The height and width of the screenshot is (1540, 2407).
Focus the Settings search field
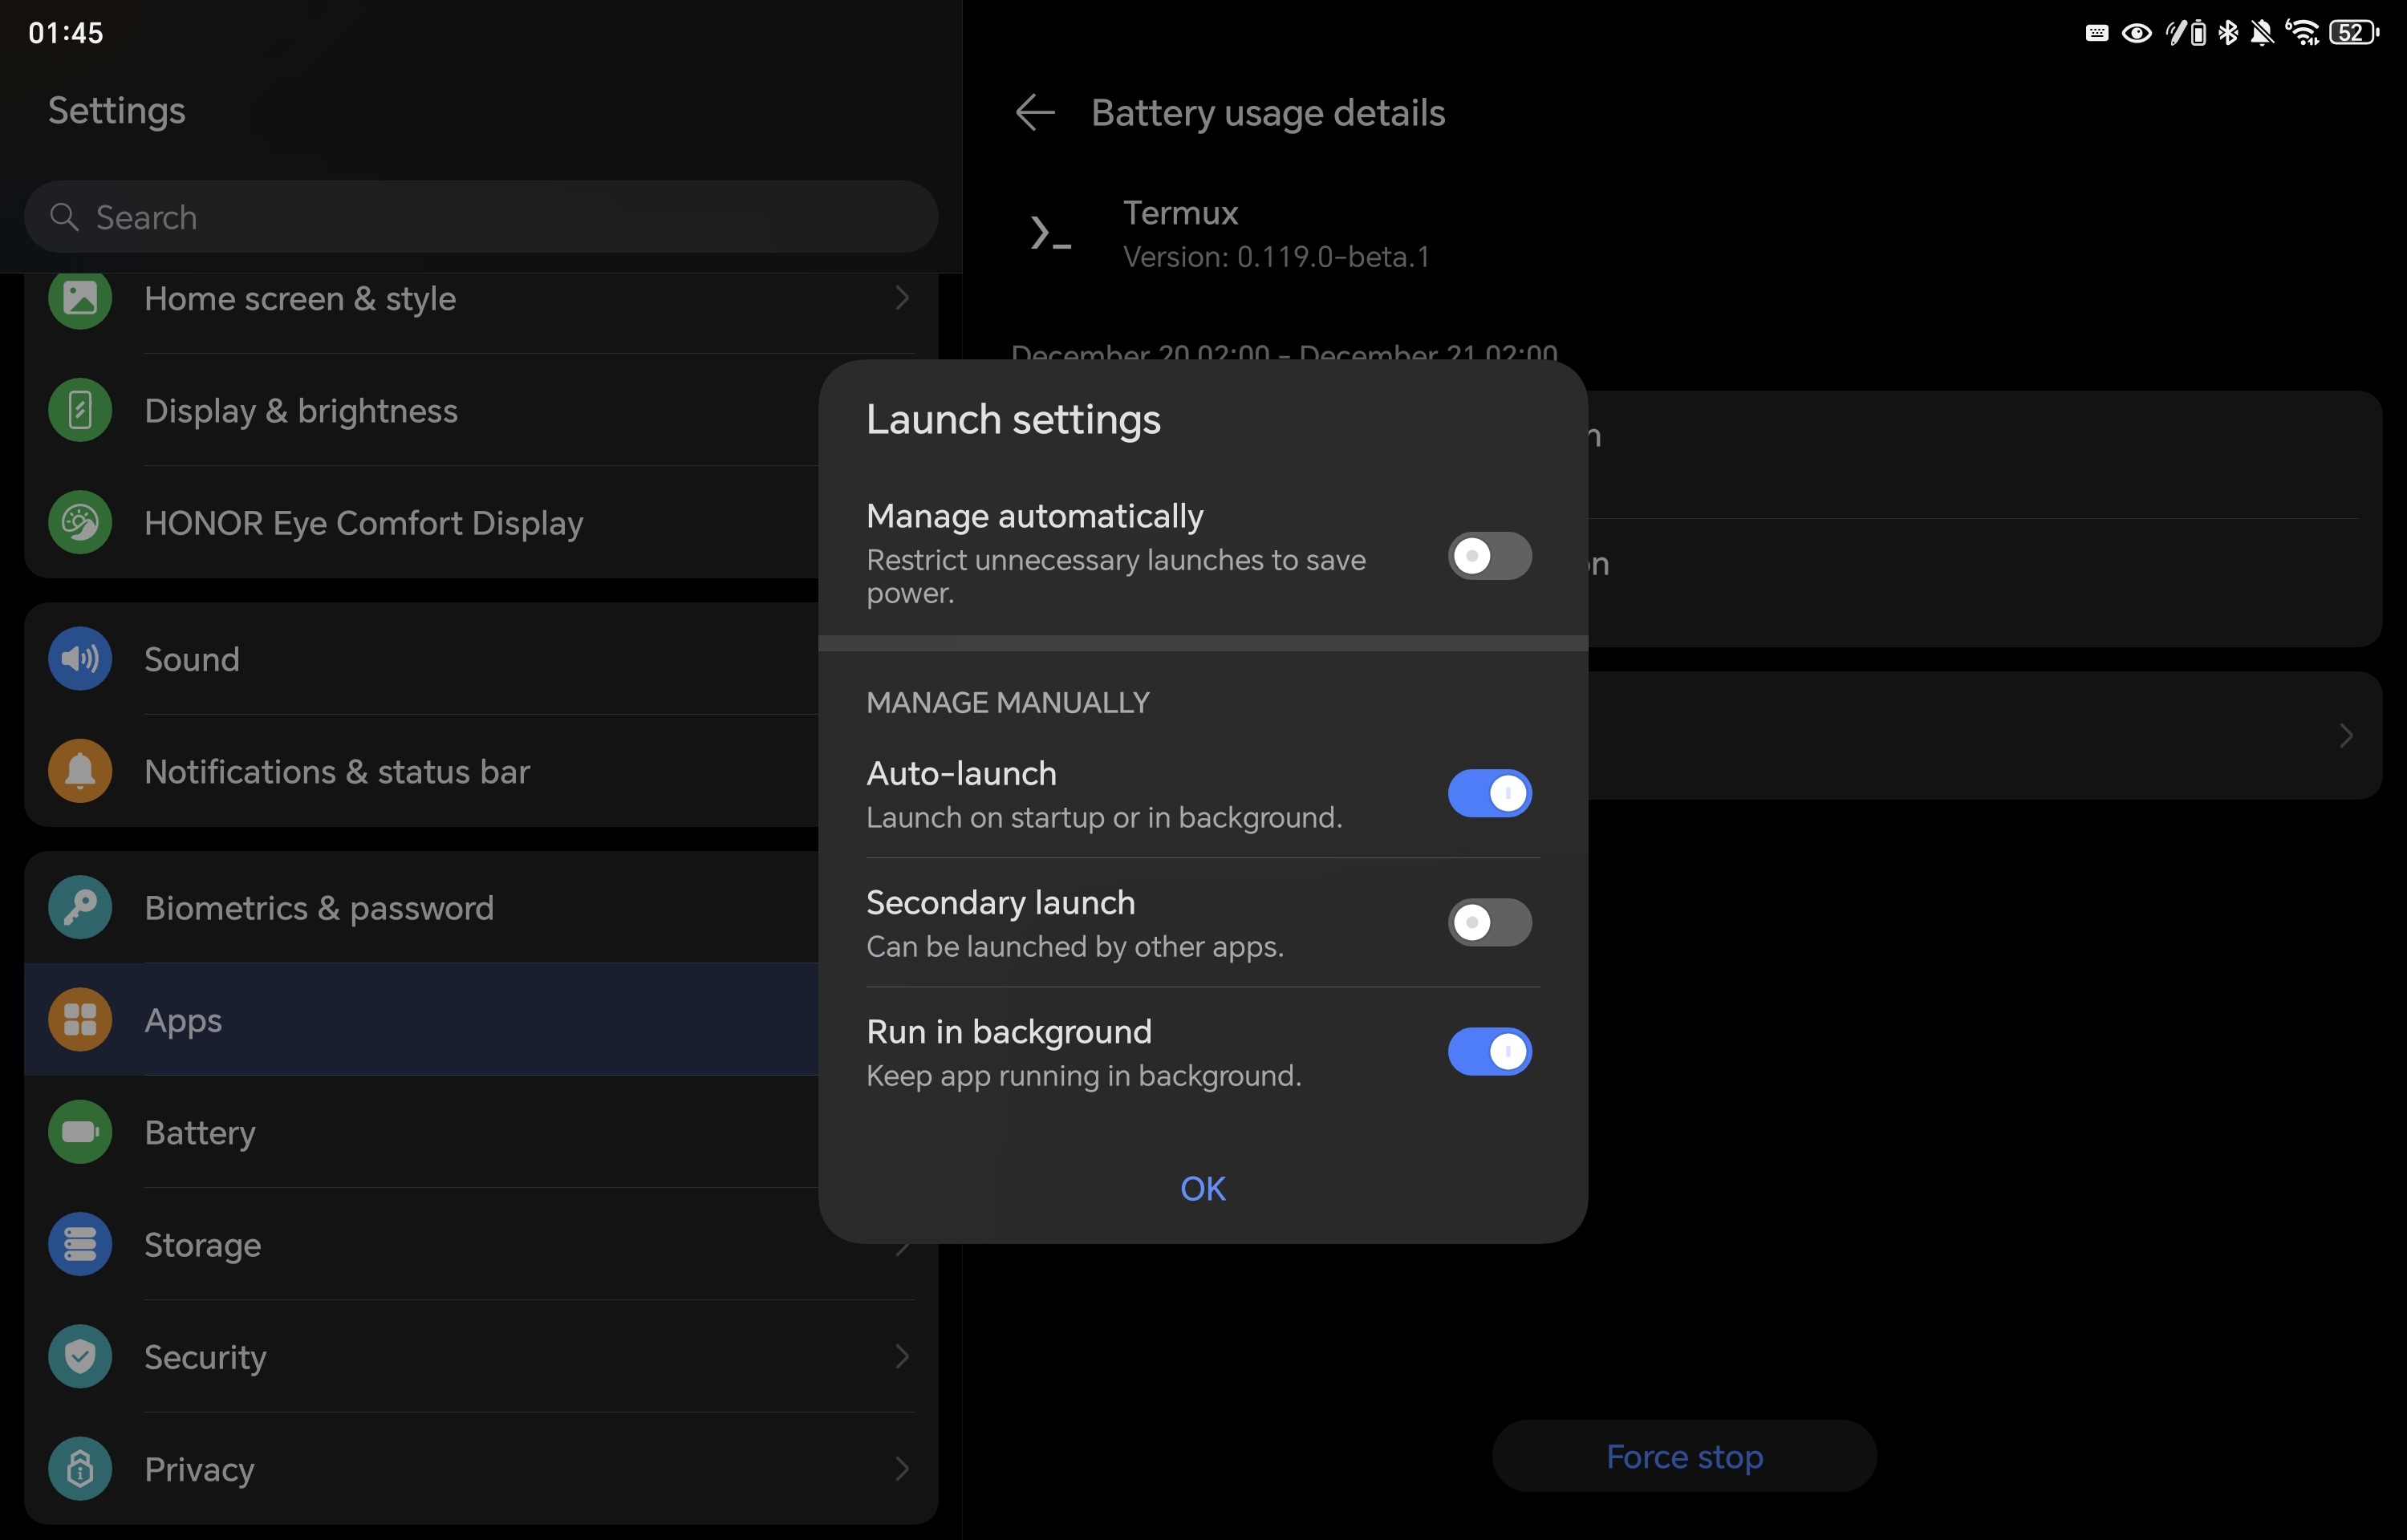tap(480, 217)
